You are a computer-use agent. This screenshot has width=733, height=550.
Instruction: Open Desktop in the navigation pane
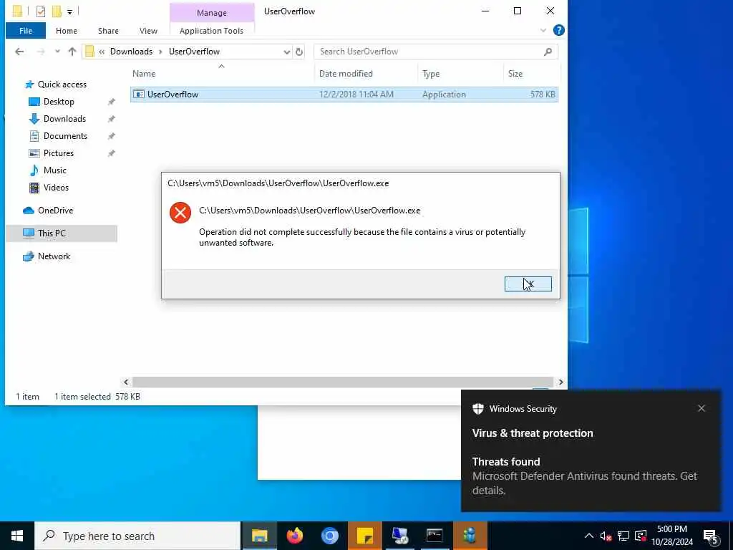point(59,102)
